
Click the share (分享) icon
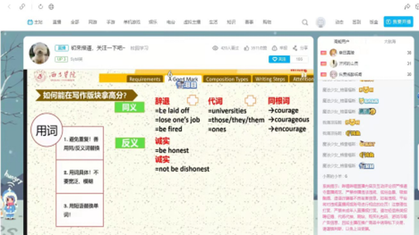coord(295,48)
